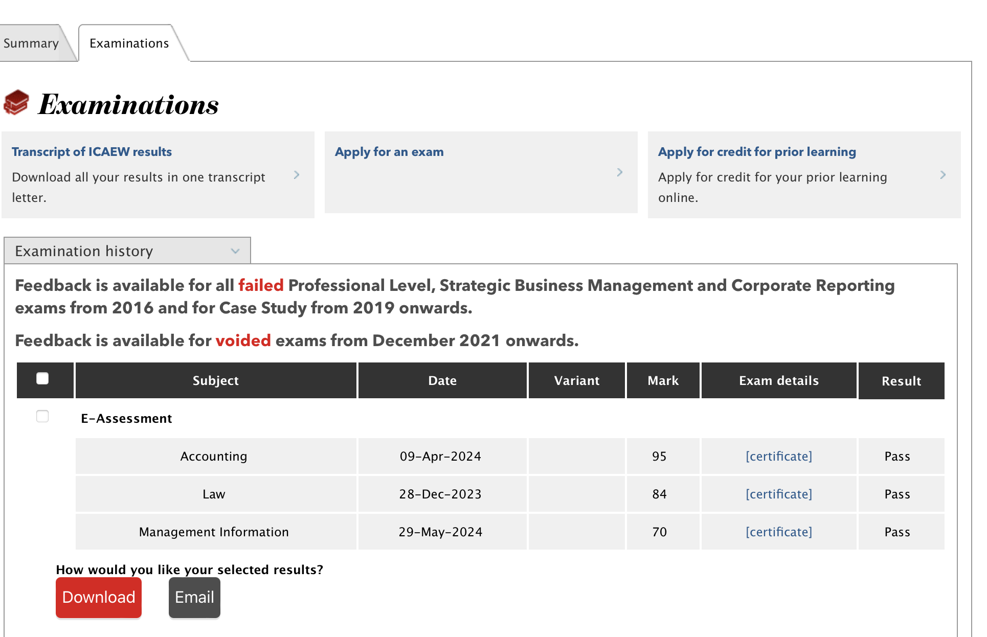Expand the Examination history dropdown

127,251
